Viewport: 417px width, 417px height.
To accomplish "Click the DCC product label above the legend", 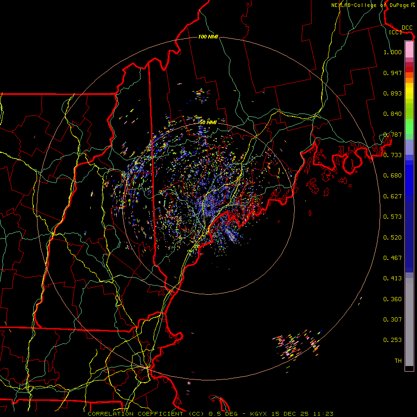I will point(407,28).
